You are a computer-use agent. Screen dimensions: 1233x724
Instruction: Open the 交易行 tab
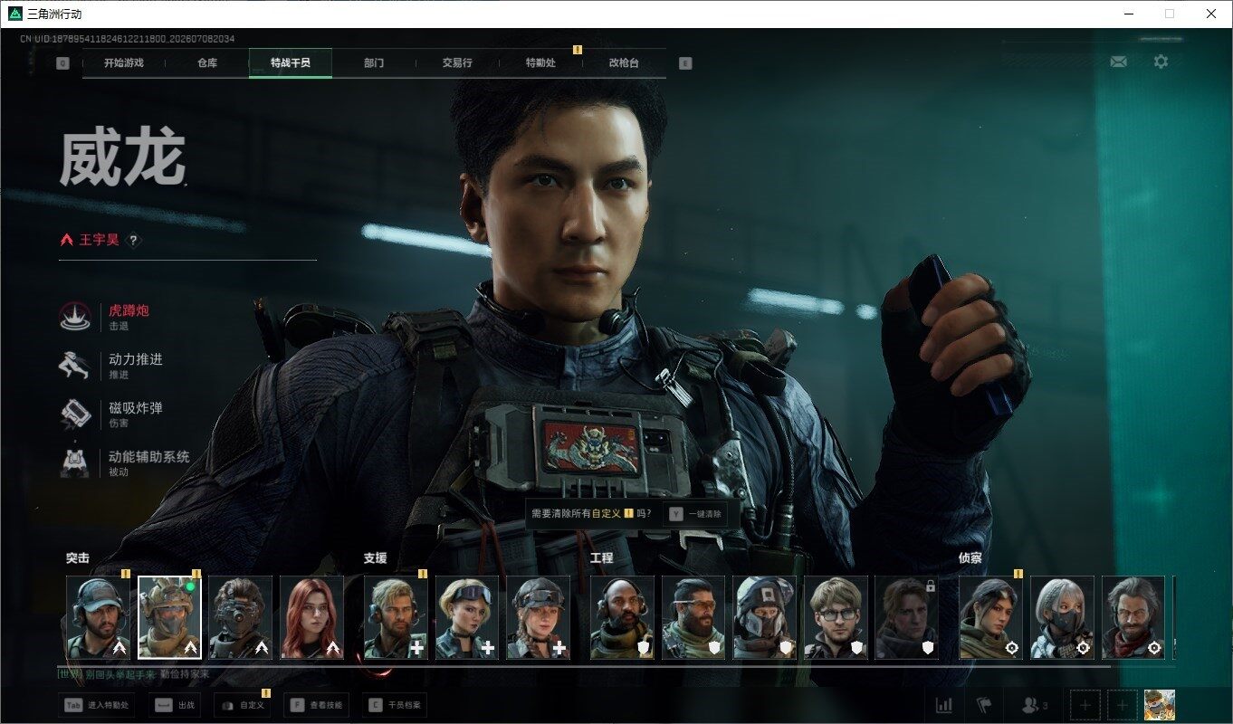click(457, 63)
